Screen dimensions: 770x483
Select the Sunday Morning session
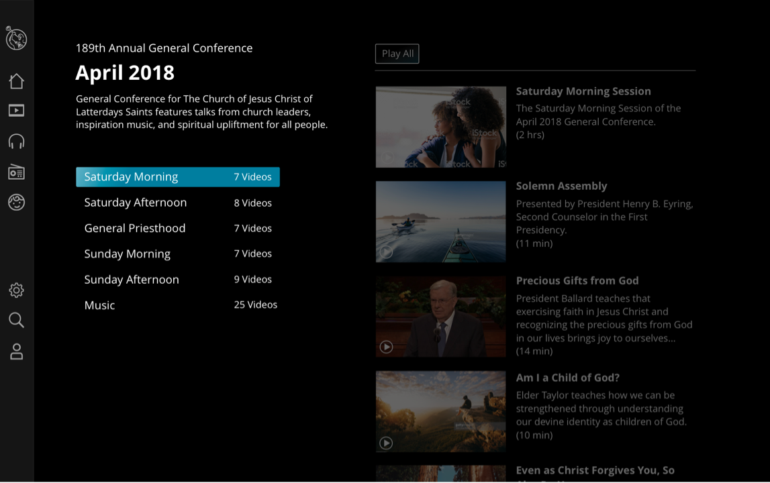178,254
